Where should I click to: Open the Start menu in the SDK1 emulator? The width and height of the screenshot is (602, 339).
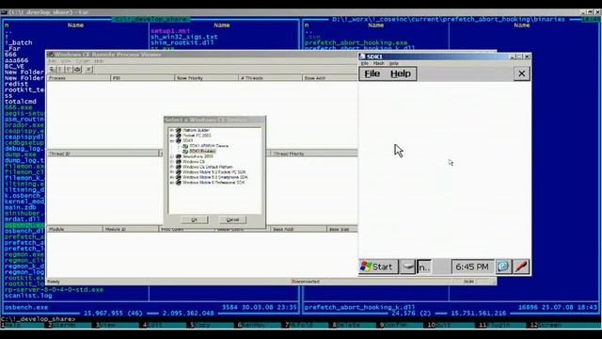378,266
